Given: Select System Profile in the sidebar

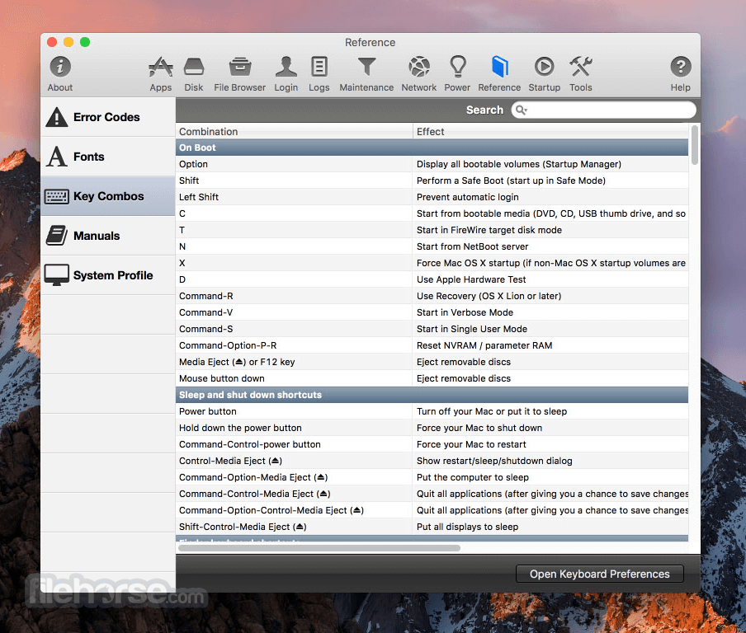Looking at the screenshot, I should coord(108,274).
